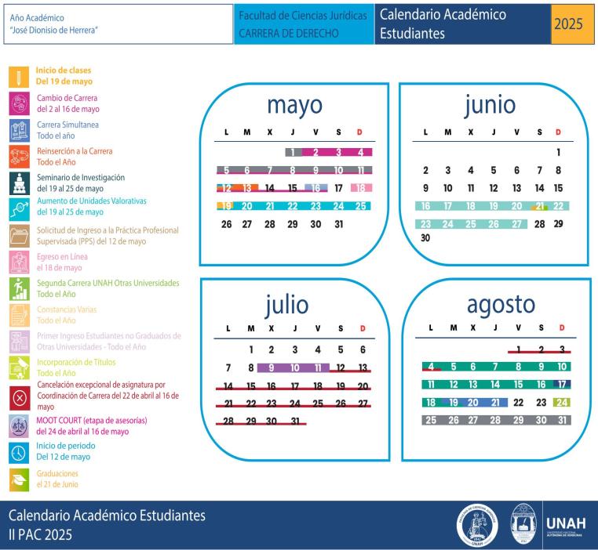Click Cancelación excepcional de asignatura legend text

pyautogui.click(x=108, y=396)
